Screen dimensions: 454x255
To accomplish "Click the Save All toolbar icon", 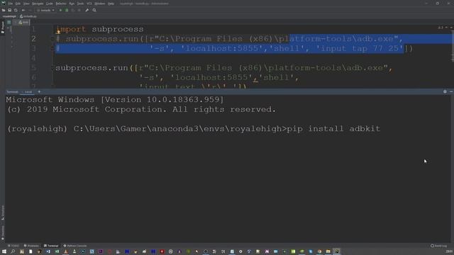I will 9,10.
